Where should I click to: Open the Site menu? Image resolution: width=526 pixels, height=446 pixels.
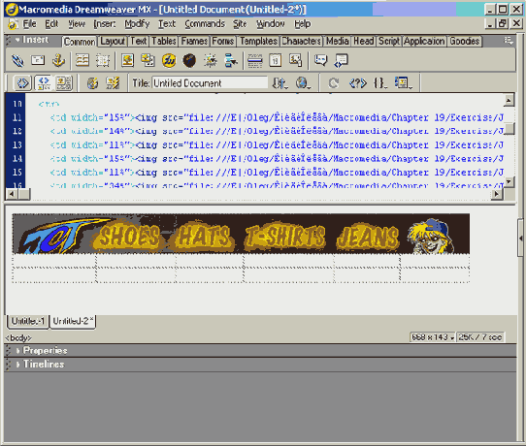click(240, 24)
